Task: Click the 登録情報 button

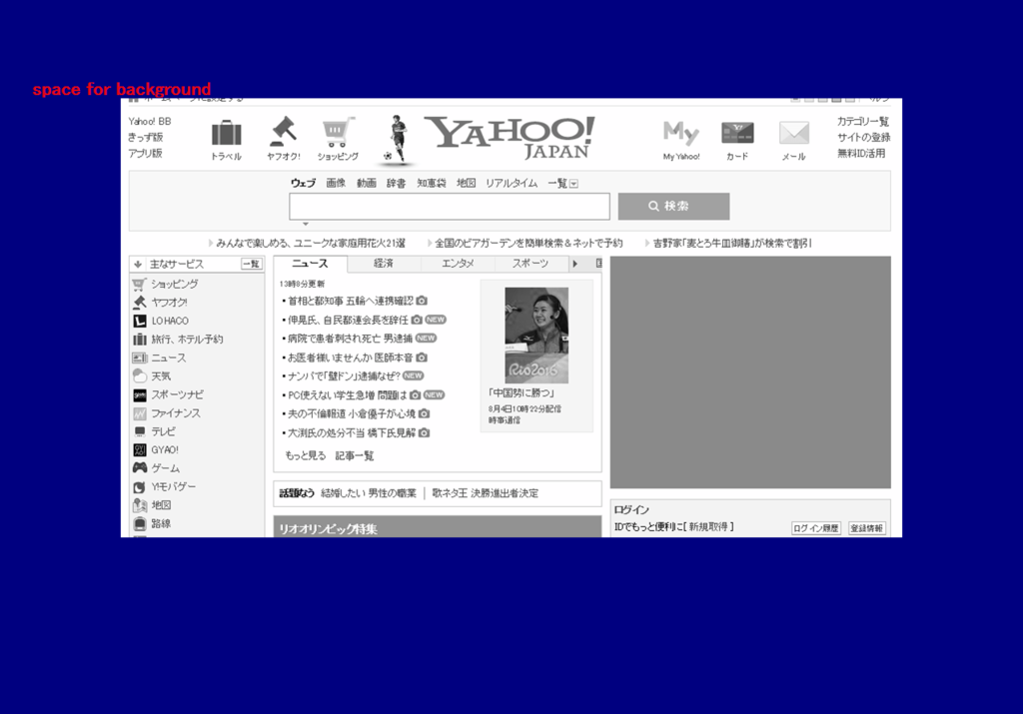Action: coord(866,528)
